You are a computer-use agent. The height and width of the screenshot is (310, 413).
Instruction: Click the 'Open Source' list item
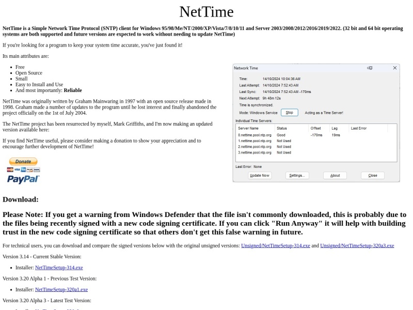point(29,73)
